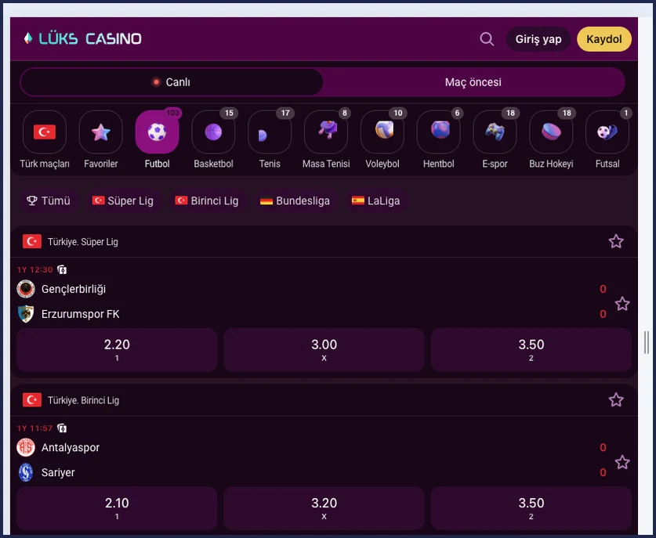656x538 pixels.
Task: Open stats icon beside 1Y 12:30
Action: pos(62,269)
